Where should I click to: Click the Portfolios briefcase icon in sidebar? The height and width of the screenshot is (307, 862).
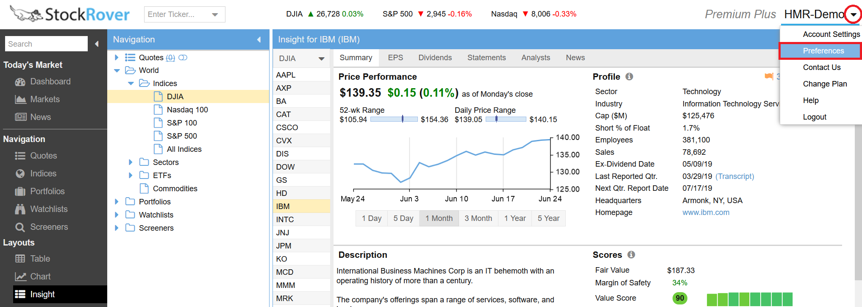pyautogui.click(x=20, y=192)
